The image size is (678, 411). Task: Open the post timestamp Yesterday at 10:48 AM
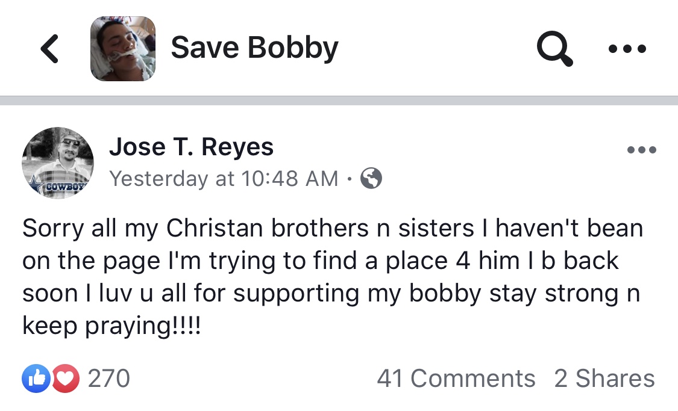(x=224, y=179)
